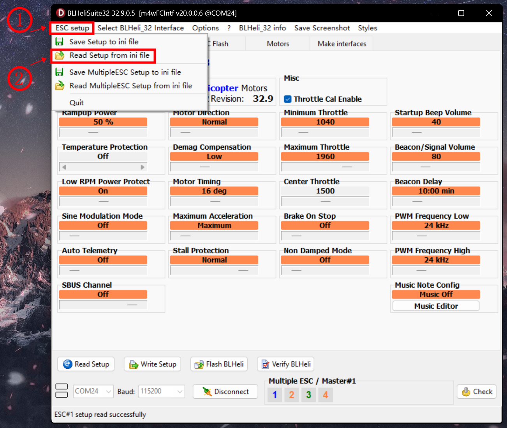Click the Write Setup button
The width and height of the screenshot is (507, 428).
(x=153, y=364)
